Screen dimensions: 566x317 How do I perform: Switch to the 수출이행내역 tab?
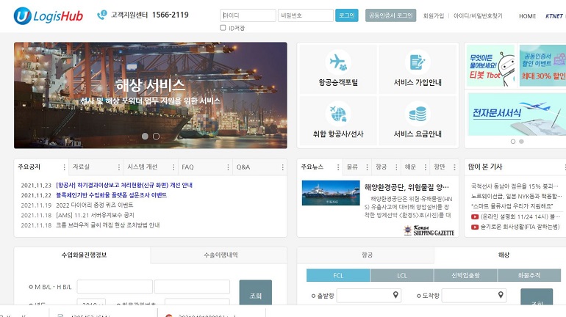coord(219,255)
